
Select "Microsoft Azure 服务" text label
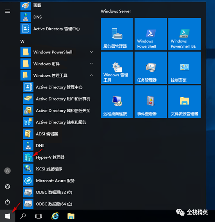pyautogui.click(x=55, y=181)
